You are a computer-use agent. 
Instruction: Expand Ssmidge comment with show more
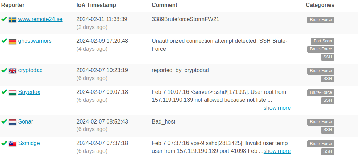(x=277, y=151)
